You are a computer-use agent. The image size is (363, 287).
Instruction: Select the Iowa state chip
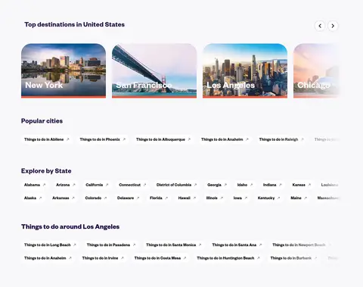pyautogui.click(x=240, y=198)
